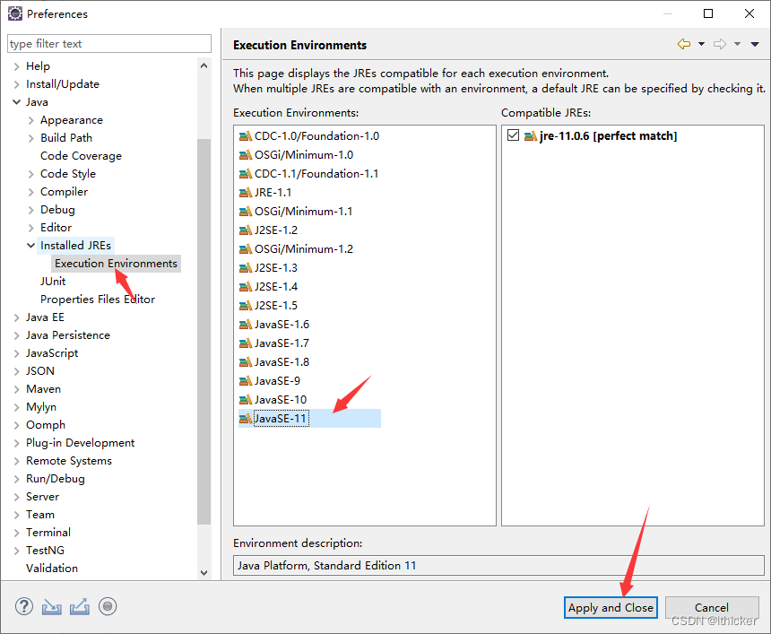Click the Export preferences icon
The image size is (771, 634).
[80, 606]
